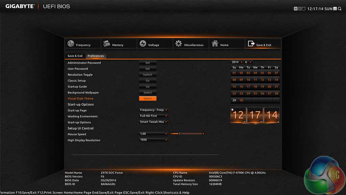Viewport: 346px width, 195px height.
Task: Click the CPU ID value 000306C3
Action: point(216,176)
